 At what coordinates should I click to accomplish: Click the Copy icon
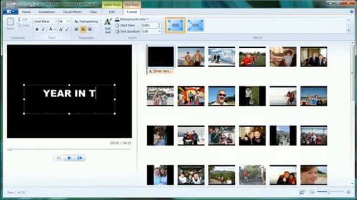click(x=20, y=26)
